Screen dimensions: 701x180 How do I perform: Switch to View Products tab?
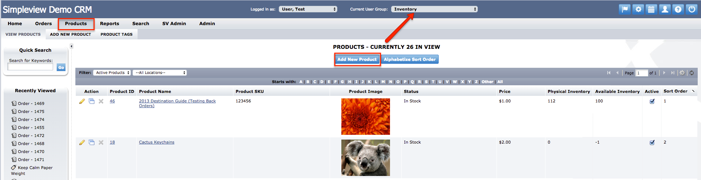click(x=23, y=34)
